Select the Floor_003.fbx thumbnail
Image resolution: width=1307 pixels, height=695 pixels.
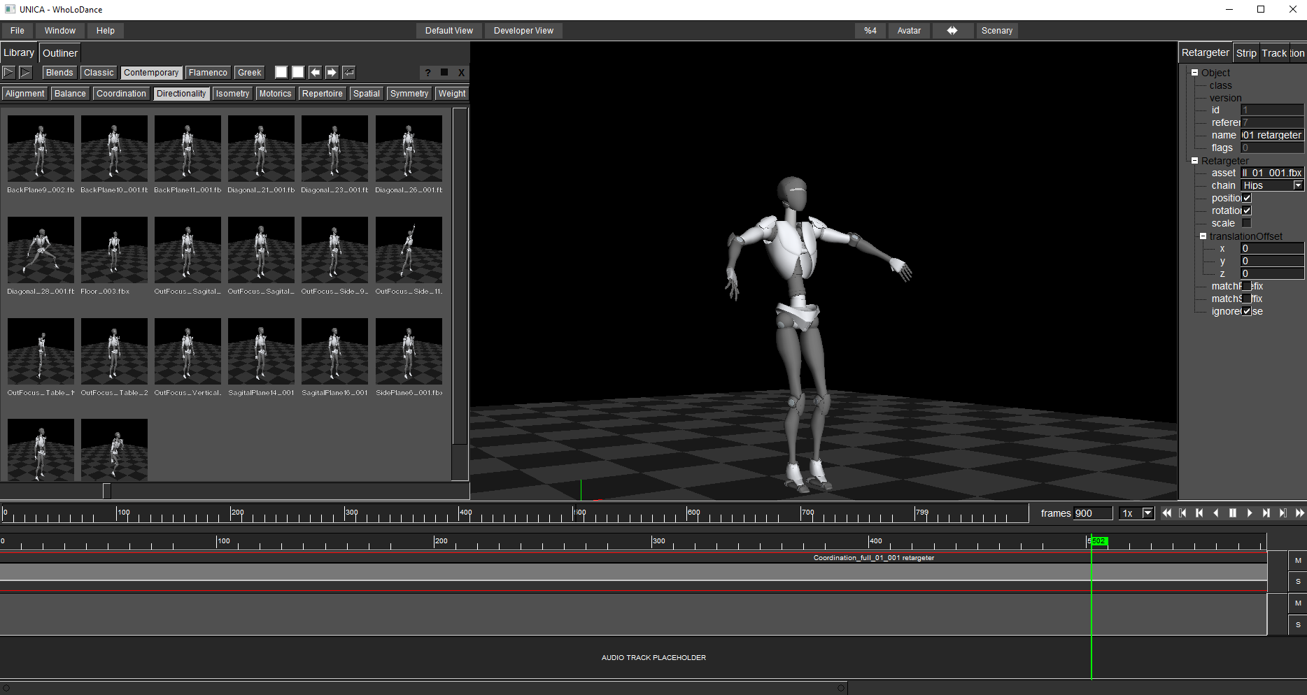[114, 250]
